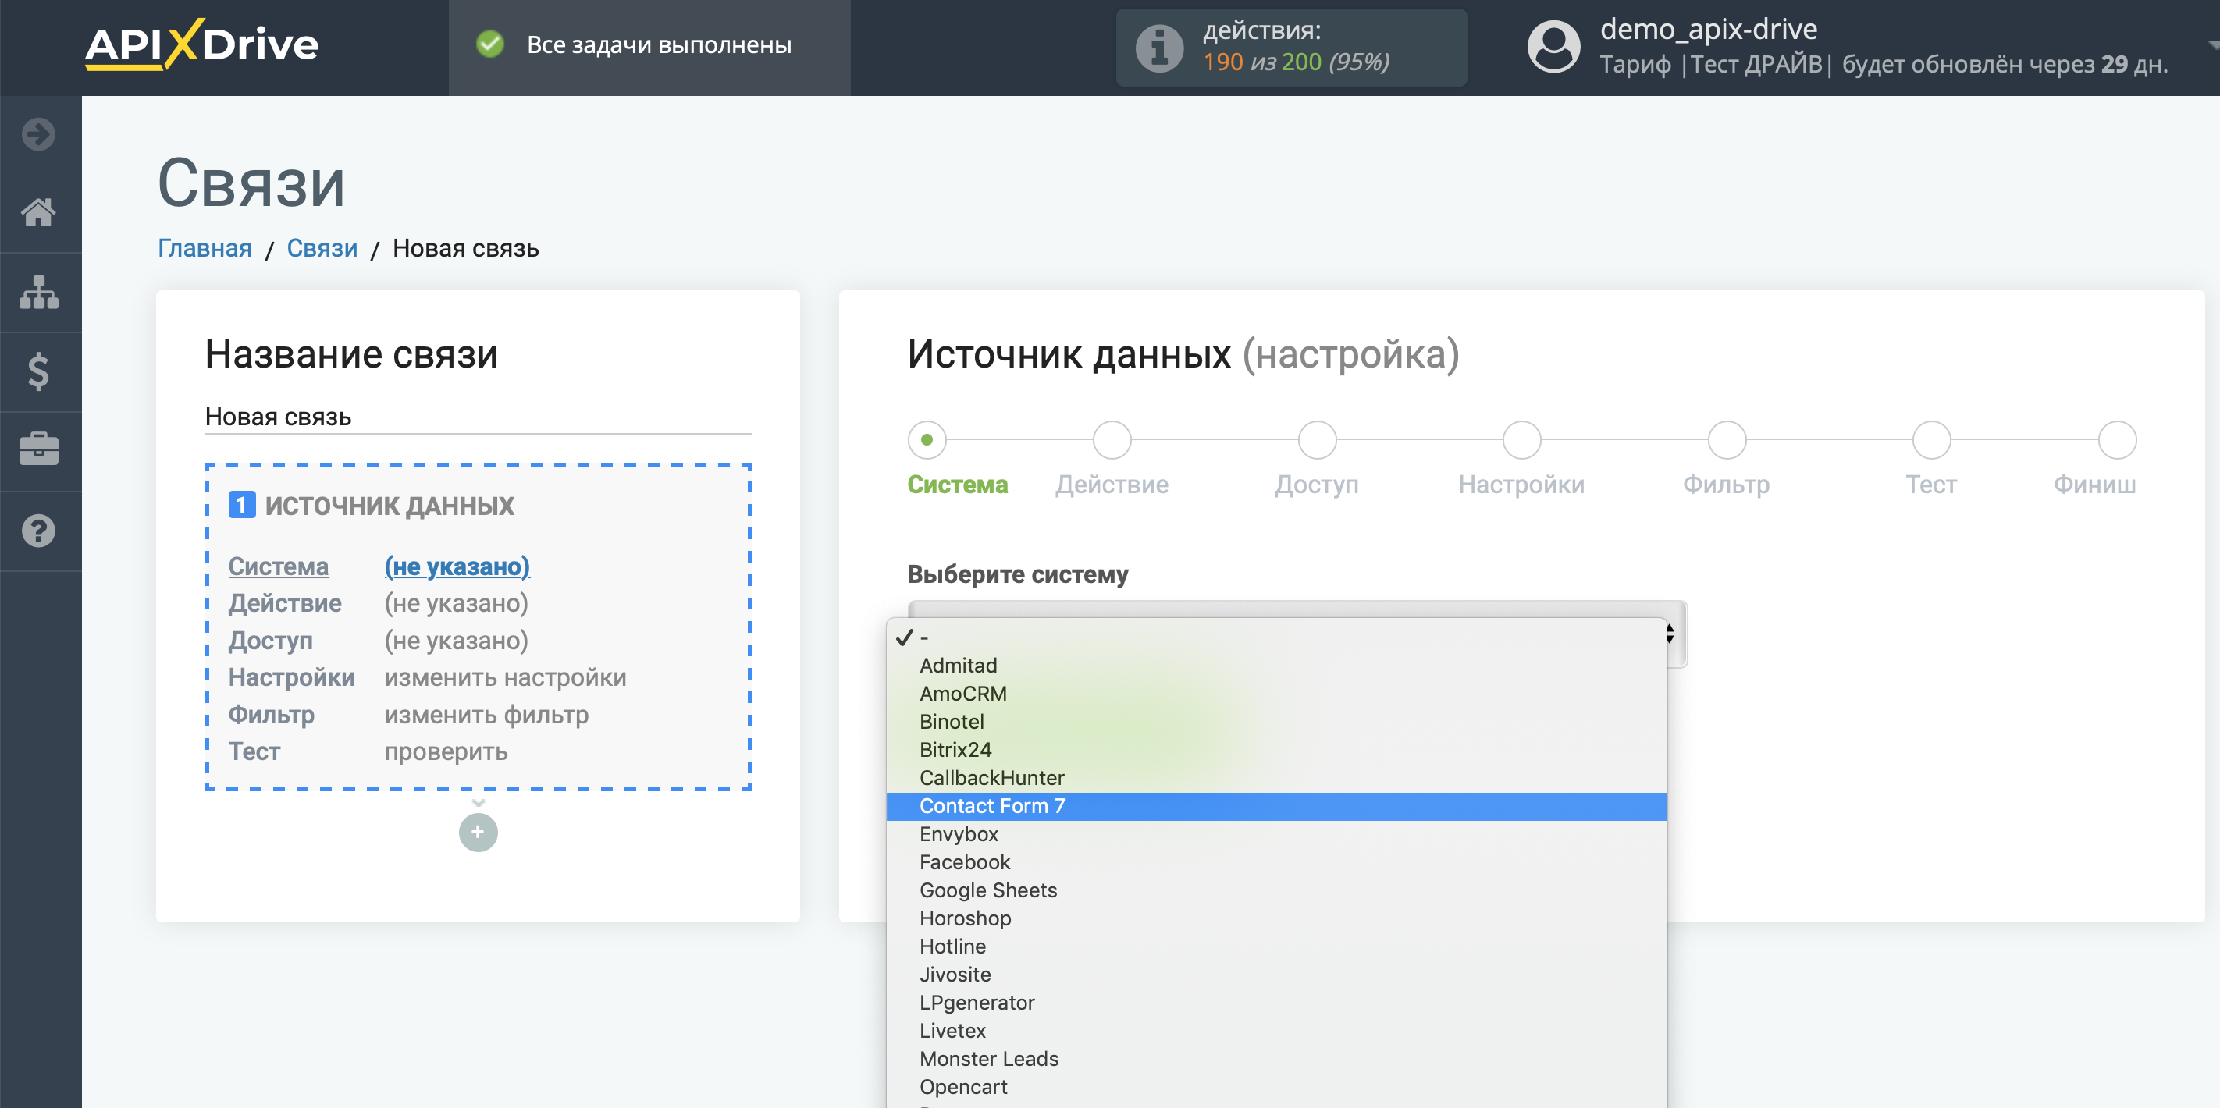Open the dollar billing icon in the sidebar
Screen dimensions: 2220x1108
[x=39, y=372]
